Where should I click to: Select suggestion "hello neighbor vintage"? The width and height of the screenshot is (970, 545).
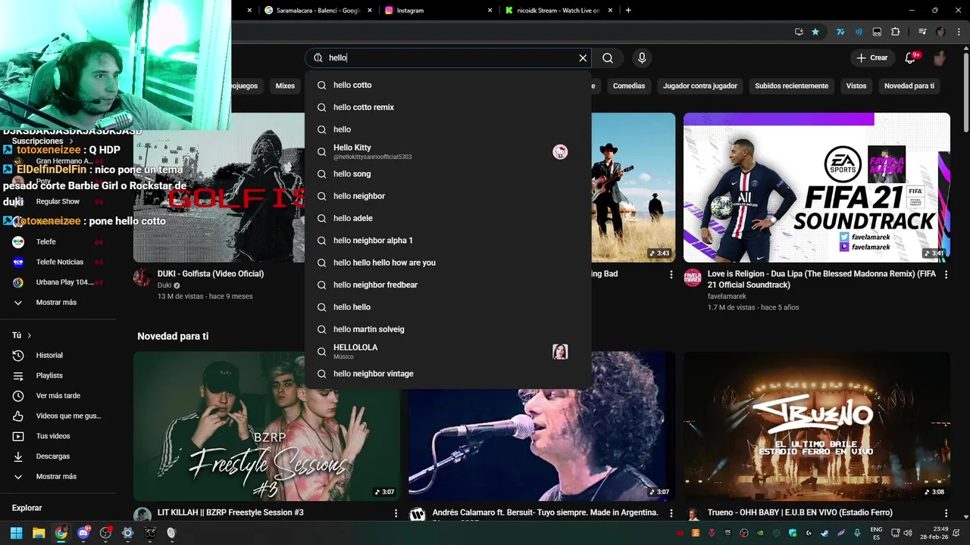click(x=448, y=374)
